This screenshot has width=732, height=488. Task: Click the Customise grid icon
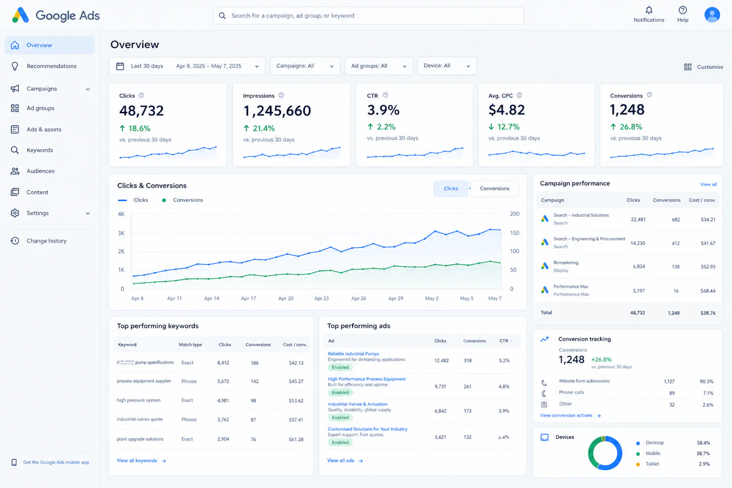688,67
